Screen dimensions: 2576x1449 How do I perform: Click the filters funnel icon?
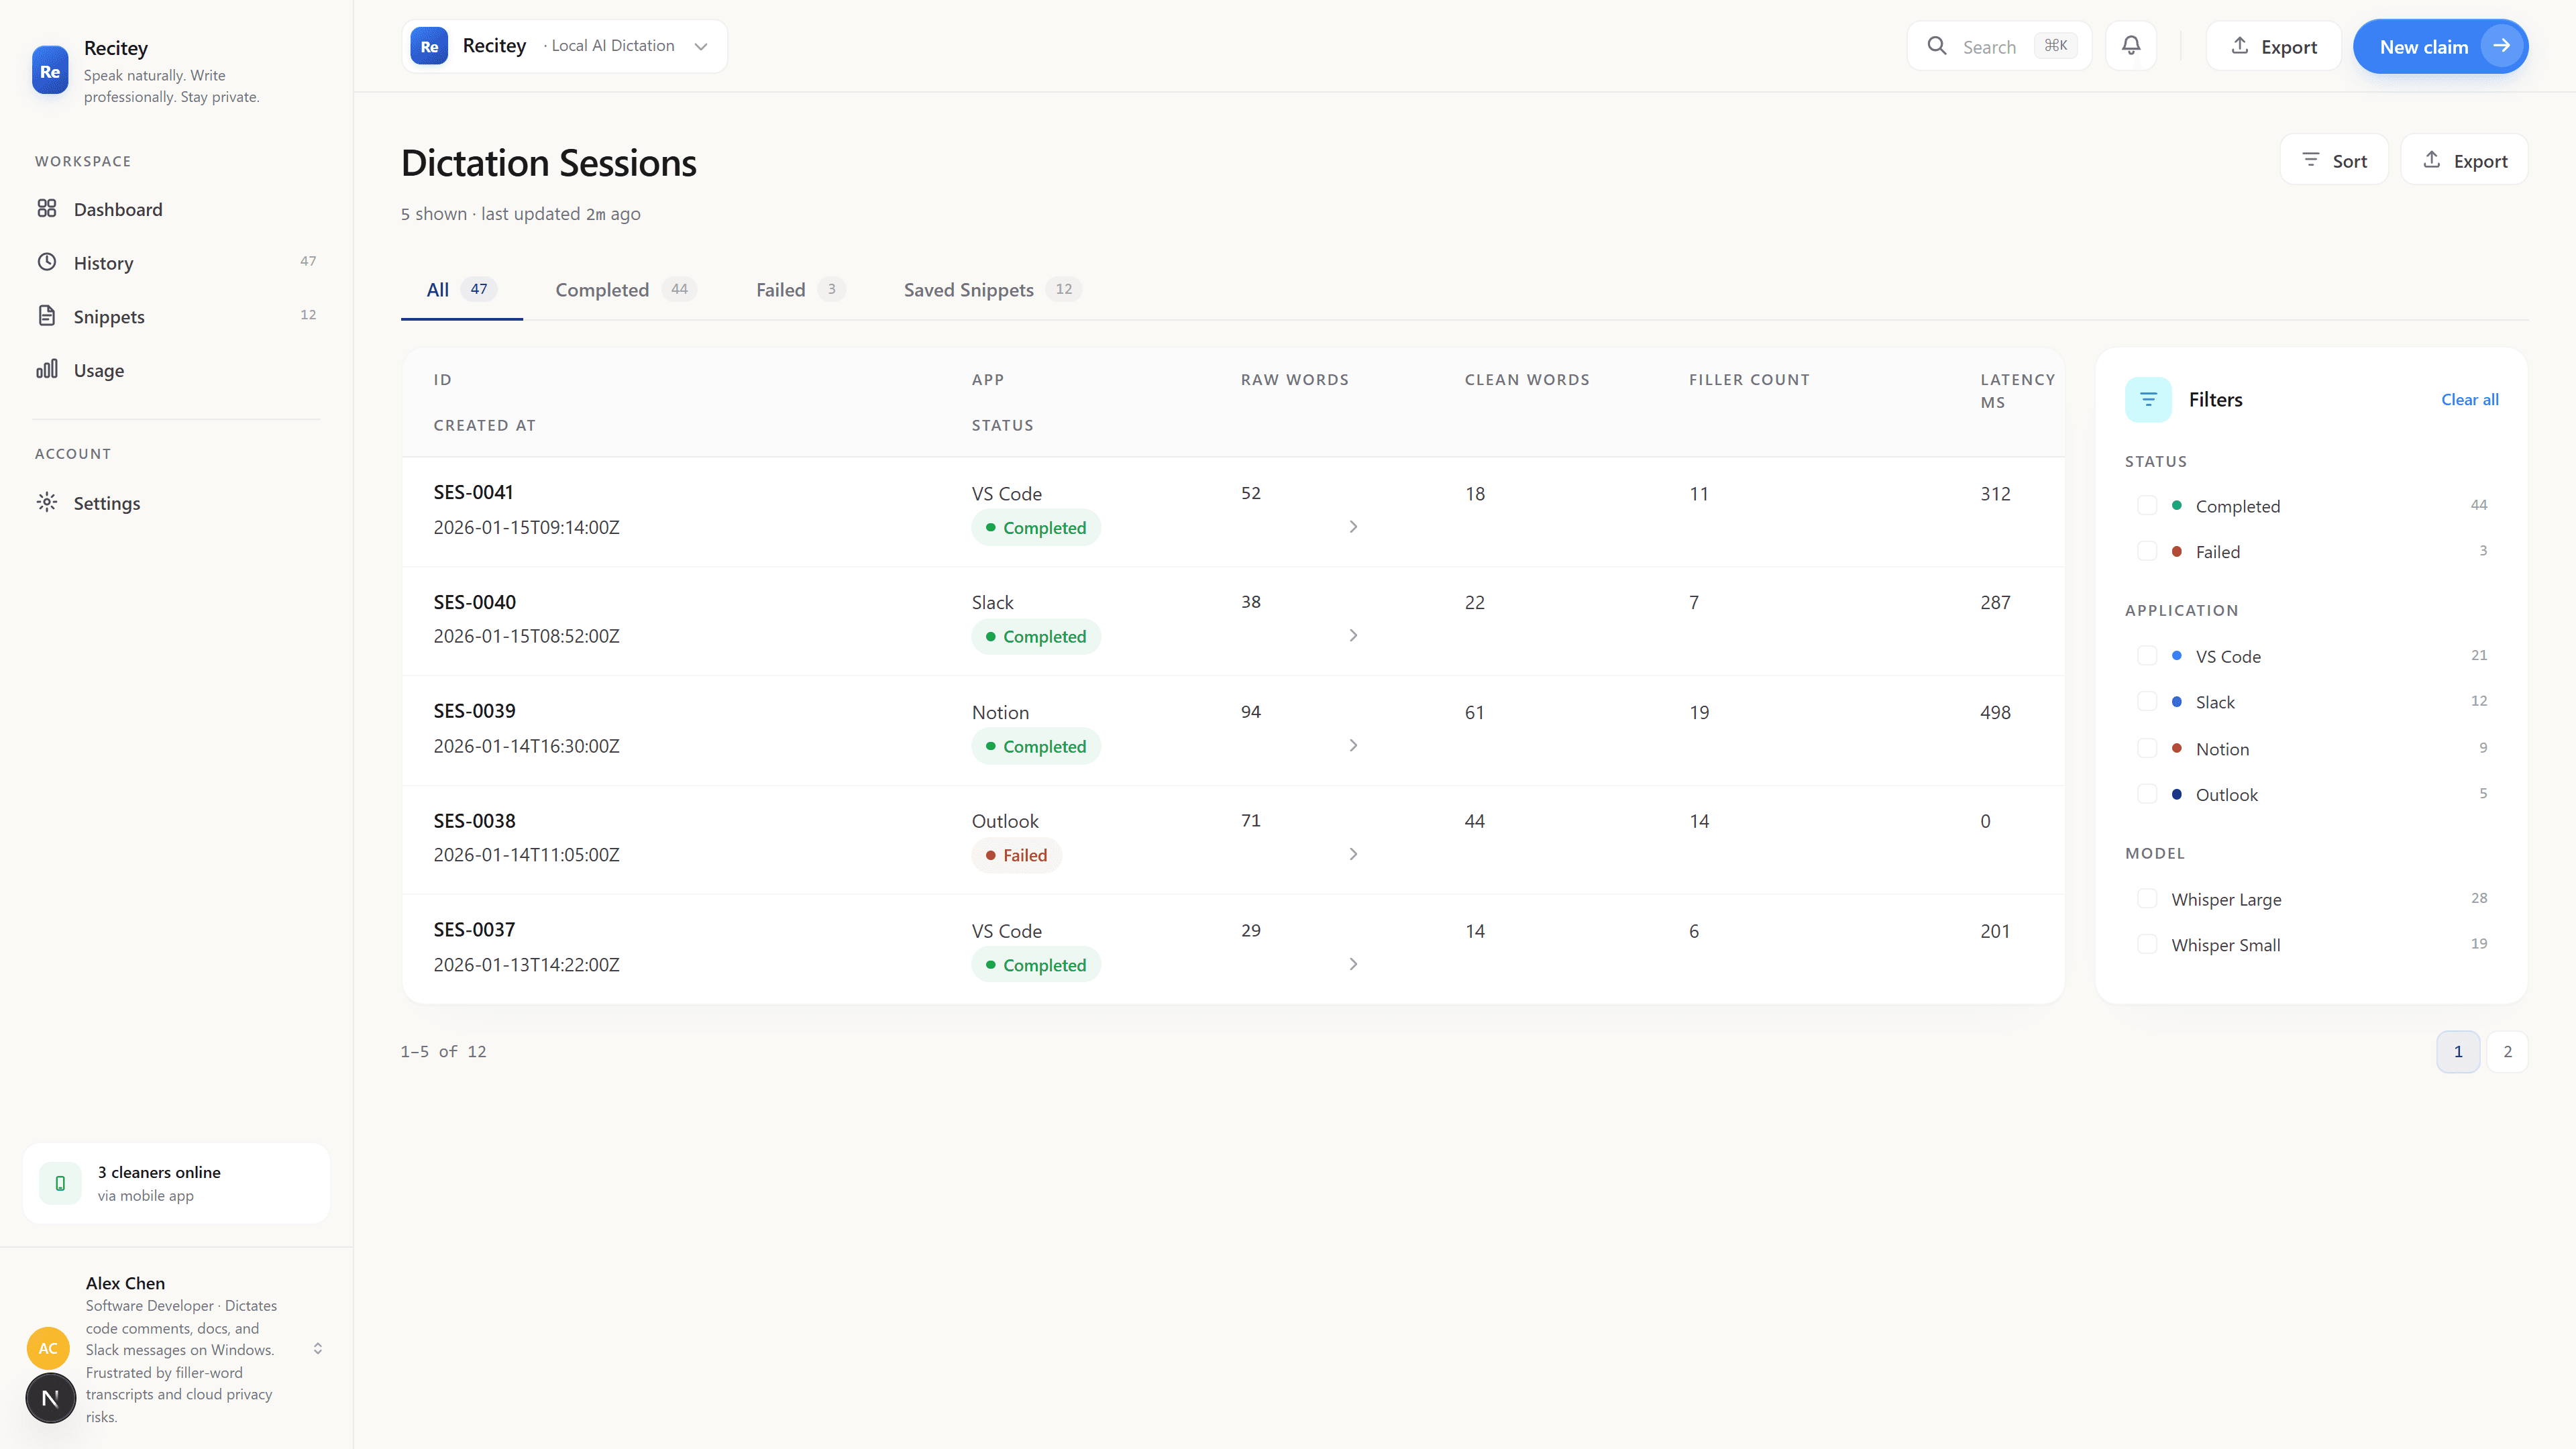point(2148,400)
